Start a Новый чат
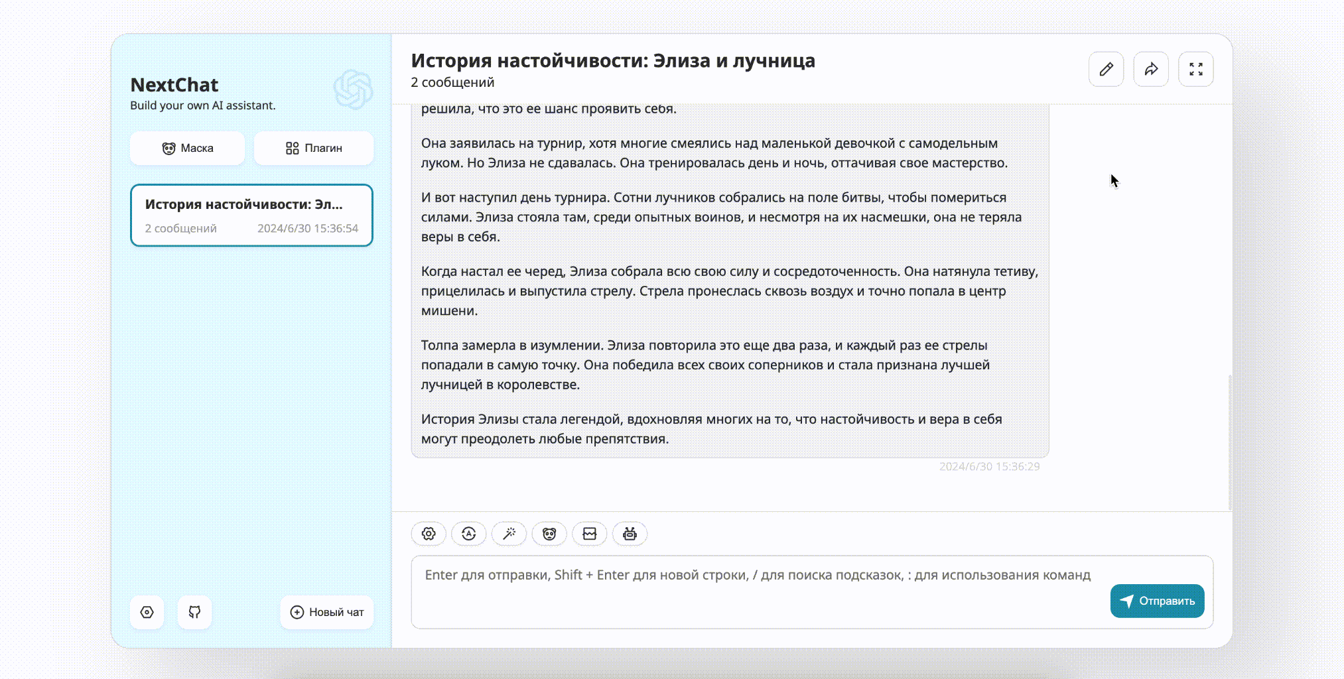 [327, 612]
